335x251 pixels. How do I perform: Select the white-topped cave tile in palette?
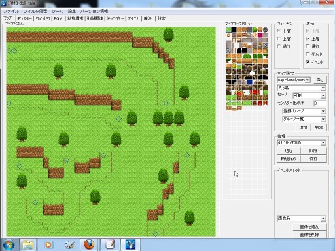pyautogui.click(x=253, y=73)
